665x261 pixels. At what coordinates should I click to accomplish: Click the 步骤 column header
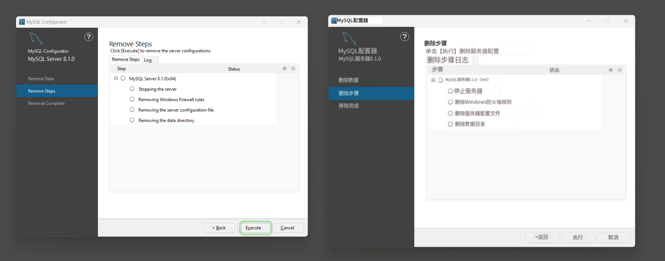coord(437,70)
